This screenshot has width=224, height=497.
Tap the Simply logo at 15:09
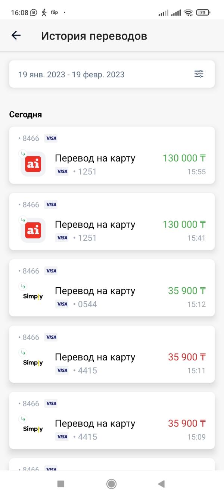tap(33, 429)
